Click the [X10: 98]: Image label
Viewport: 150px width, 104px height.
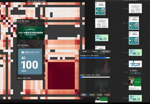(x=23, y=21)
